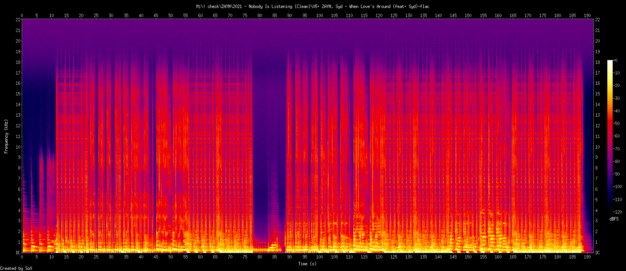Select the '-90' dBFS legend value

(x=616, y=174)
